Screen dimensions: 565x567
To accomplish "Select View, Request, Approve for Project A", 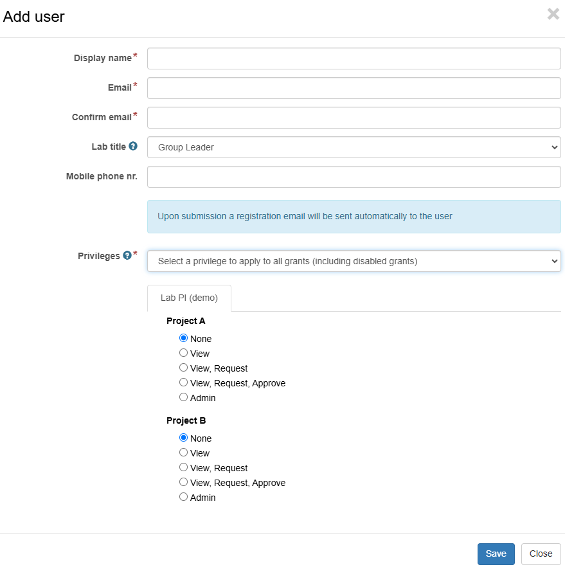I will point(184,382).
